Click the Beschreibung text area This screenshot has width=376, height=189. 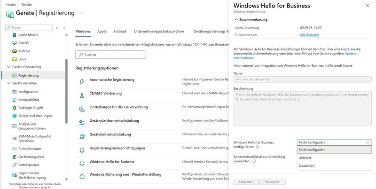tap(303, 108)
